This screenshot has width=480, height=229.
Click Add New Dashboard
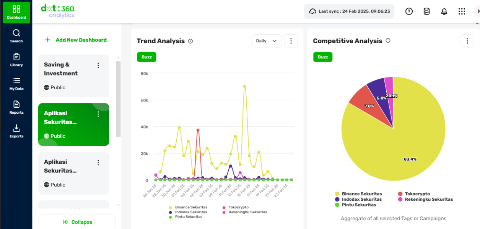[76, 40]
